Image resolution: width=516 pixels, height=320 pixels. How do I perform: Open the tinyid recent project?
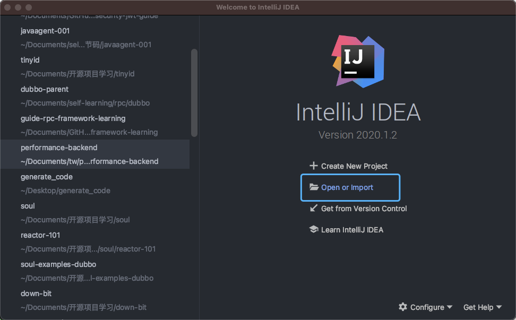95,67
